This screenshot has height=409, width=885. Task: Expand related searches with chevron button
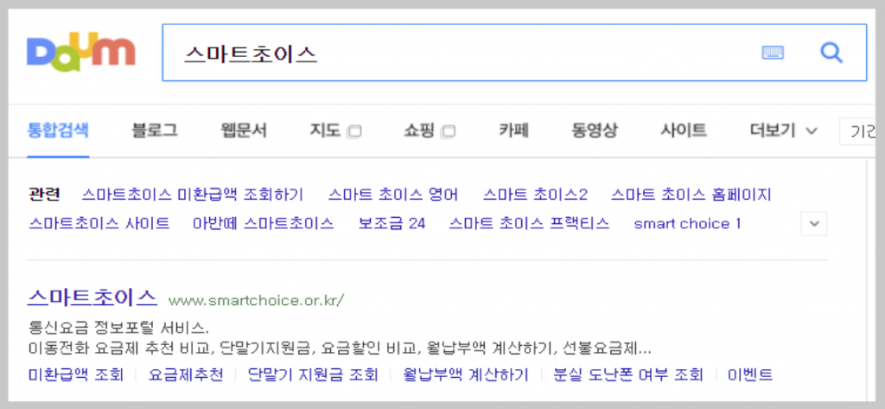[814, 224]
